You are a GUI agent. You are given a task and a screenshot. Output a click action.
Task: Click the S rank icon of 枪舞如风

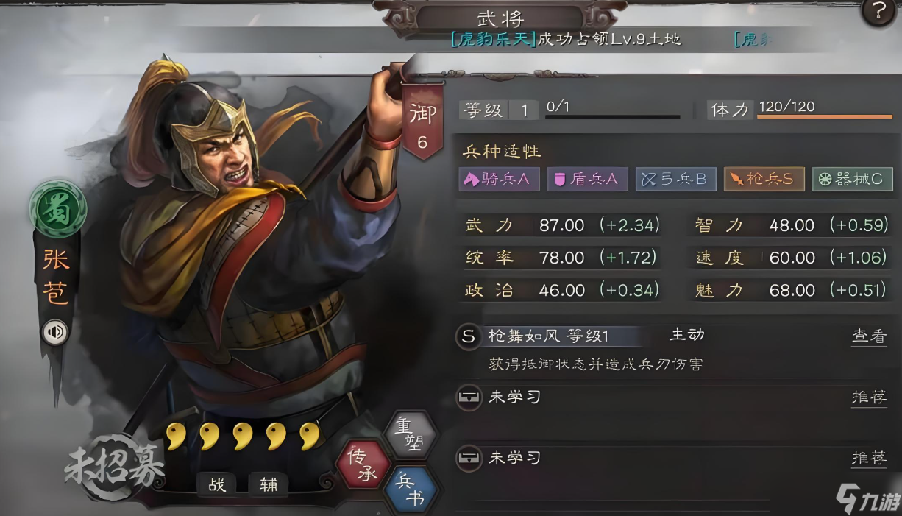(468, 337)
